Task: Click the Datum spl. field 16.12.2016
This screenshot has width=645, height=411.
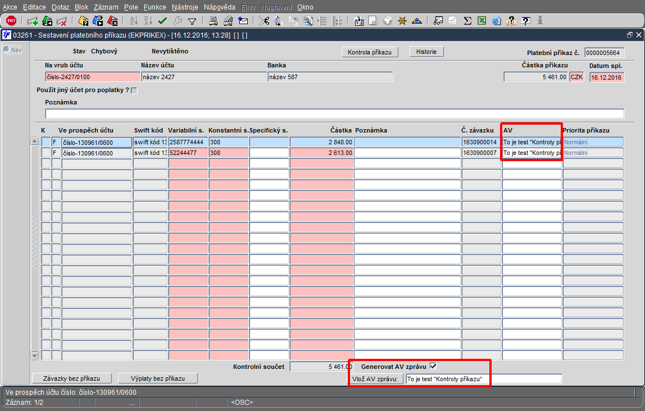Action: pyautogui.click(x=607, y=77)
